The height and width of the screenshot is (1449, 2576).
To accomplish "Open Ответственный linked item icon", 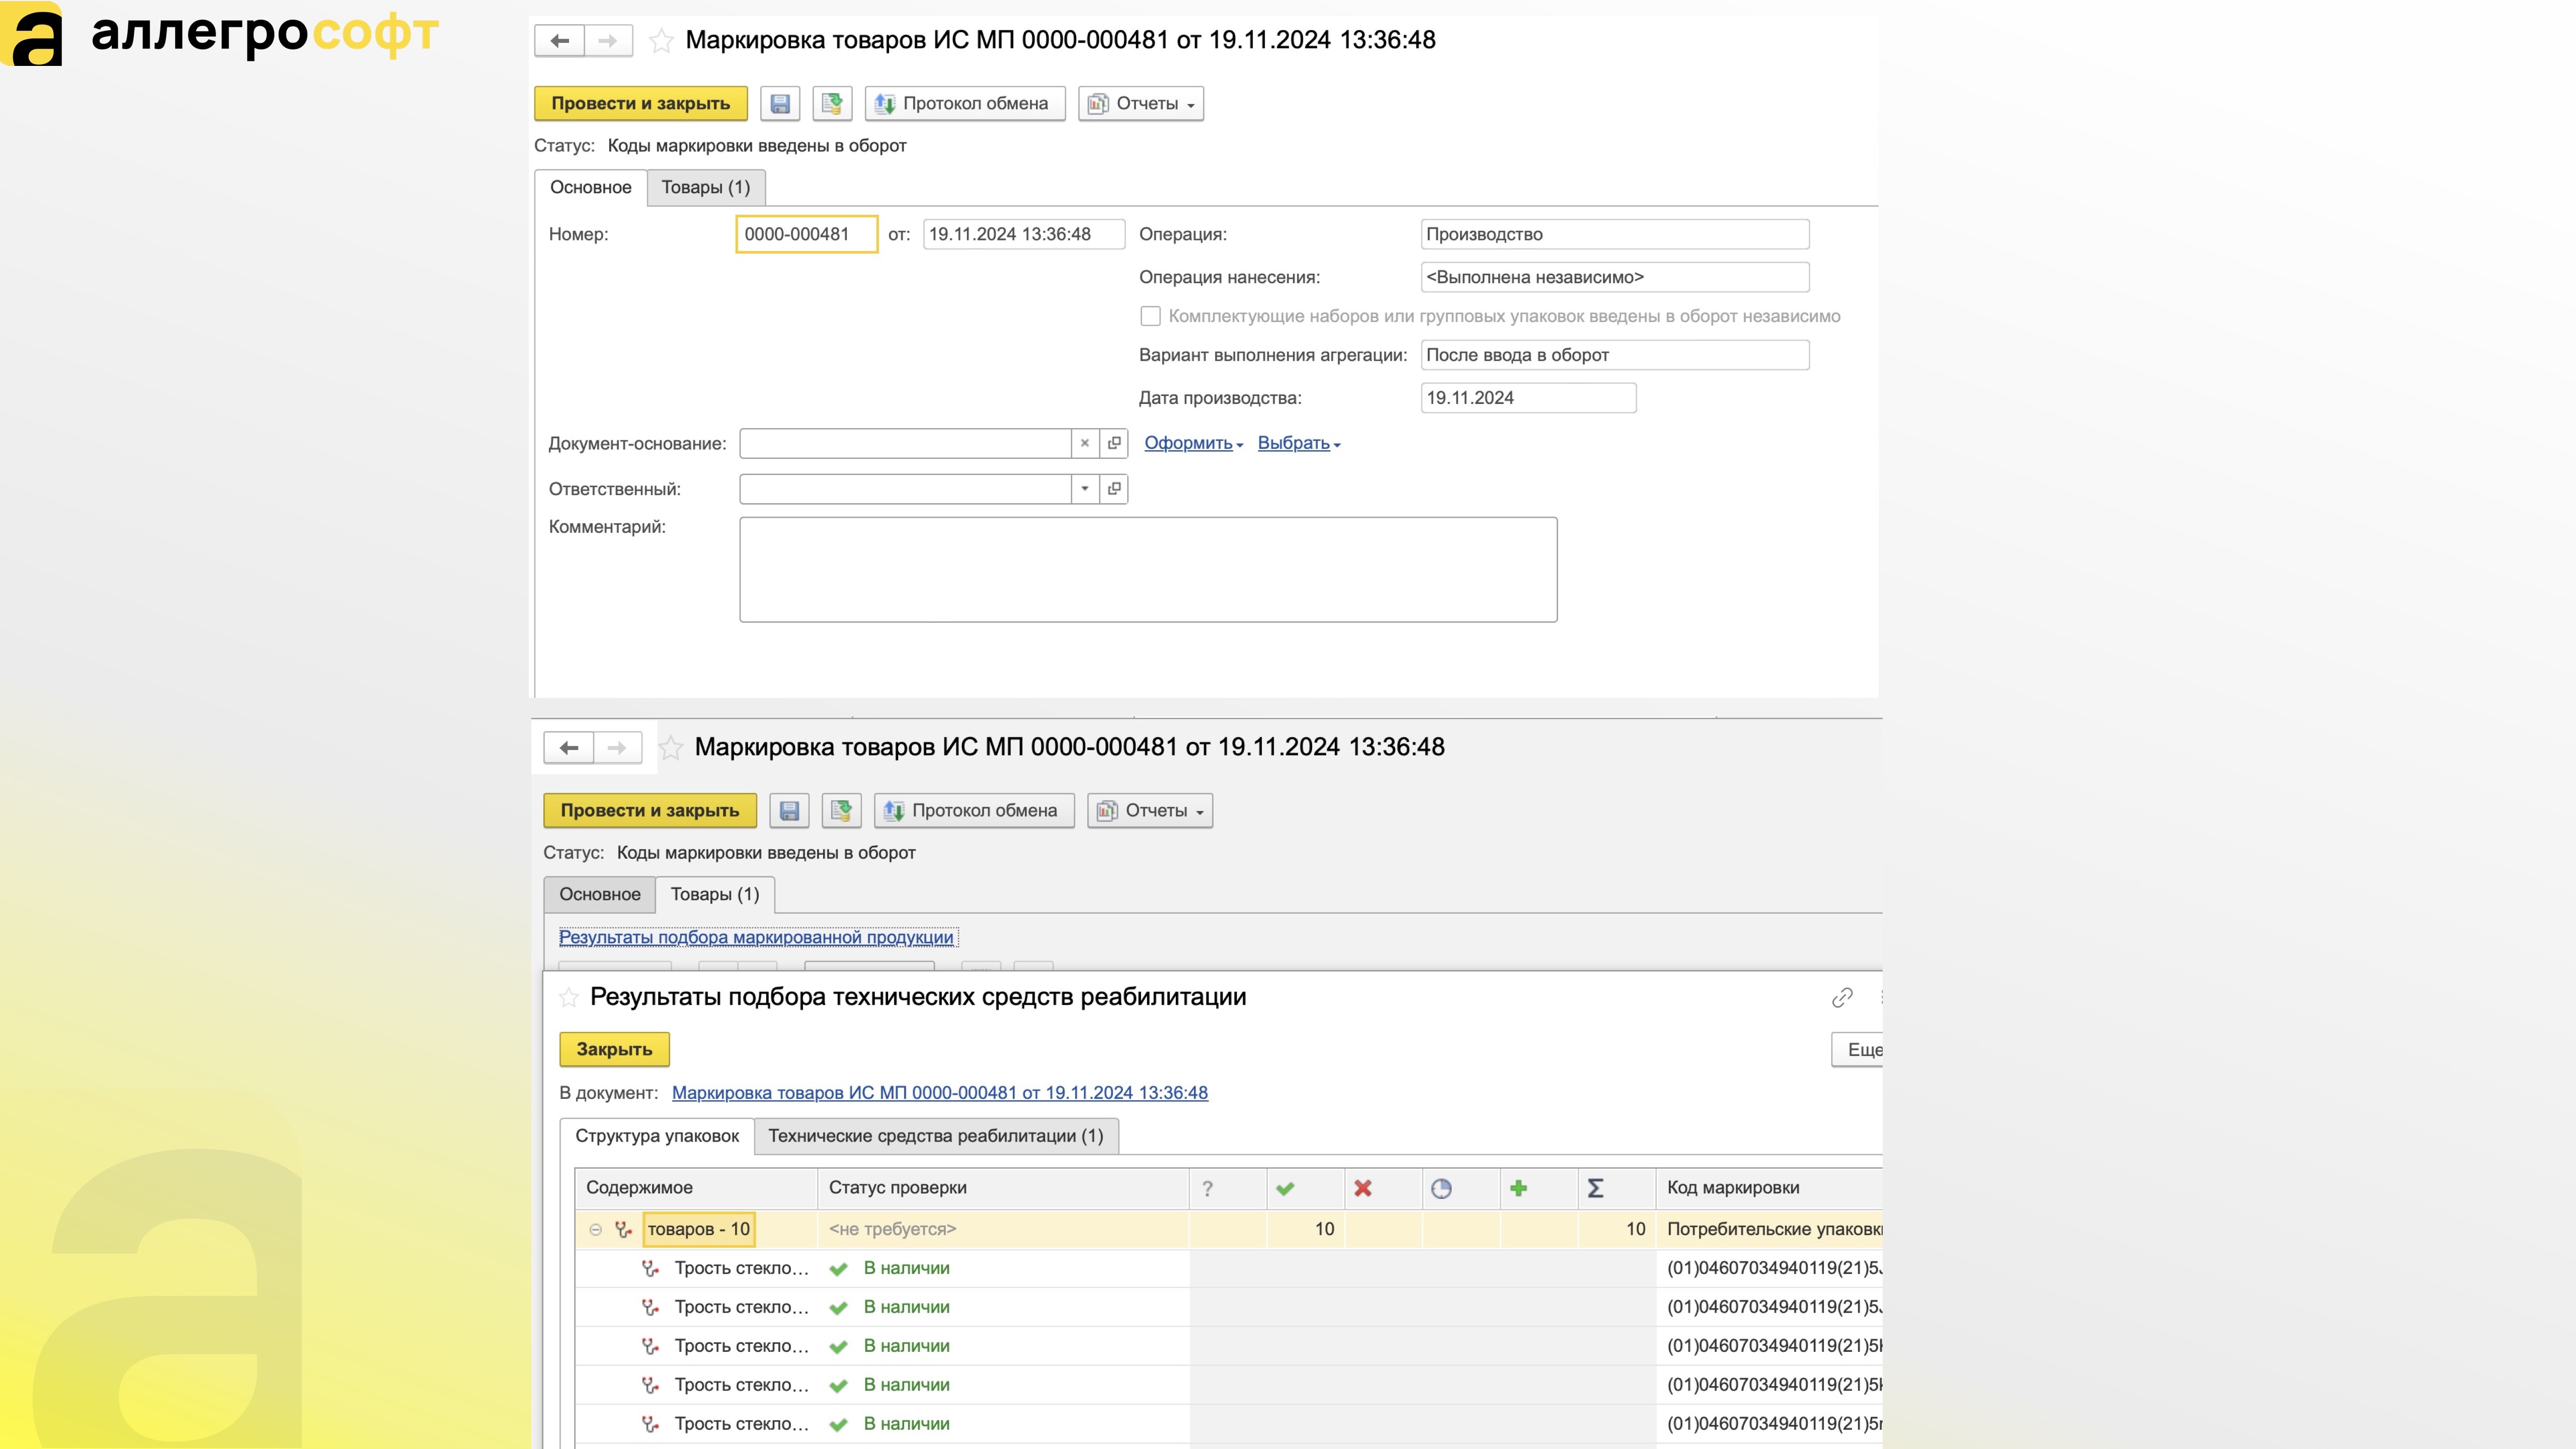I will (x=1114, y=490).
